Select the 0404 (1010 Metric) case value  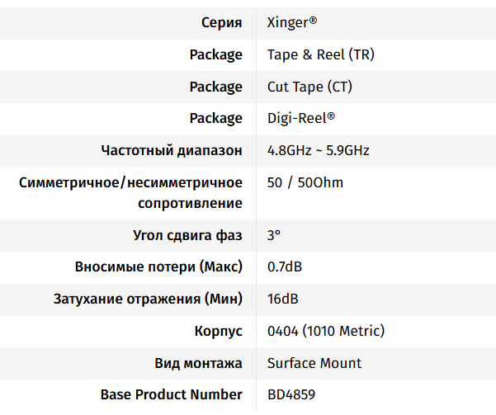pyautogui.click(x=326, y=332)
